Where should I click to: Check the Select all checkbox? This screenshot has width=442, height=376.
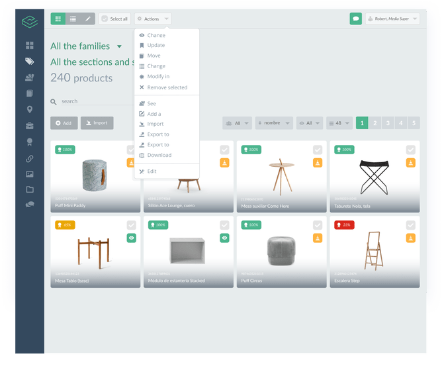click(105, 19)
